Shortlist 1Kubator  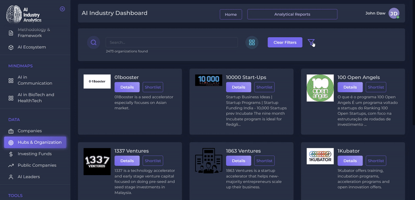coord(376,161)
